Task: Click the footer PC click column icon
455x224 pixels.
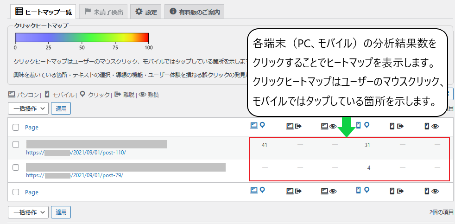Action: pos(257,191)
